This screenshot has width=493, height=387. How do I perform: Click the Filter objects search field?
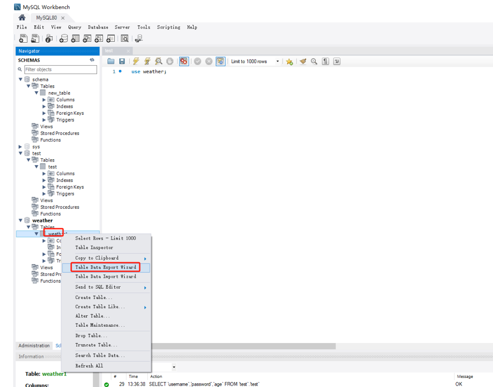(x=61, y=69)
